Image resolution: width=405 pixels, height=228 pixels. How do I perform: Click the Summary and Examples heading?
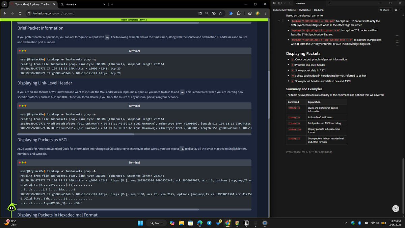pos(304,89)
